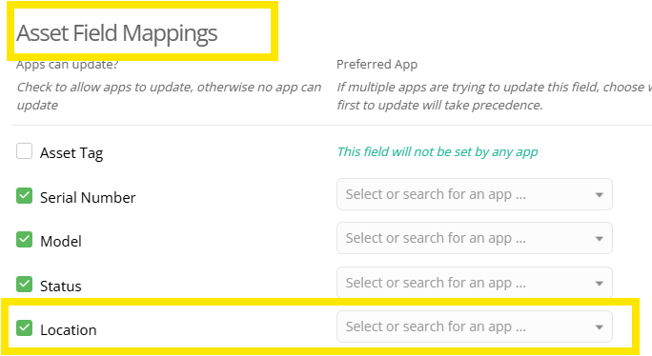
Task: Disable the Status checkbox
Action: pyautogui.click(x=24, y=285)
